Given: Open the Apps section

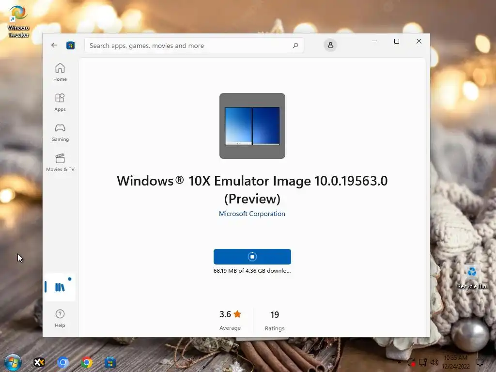Looking at the screenshot, I should 60,103.
